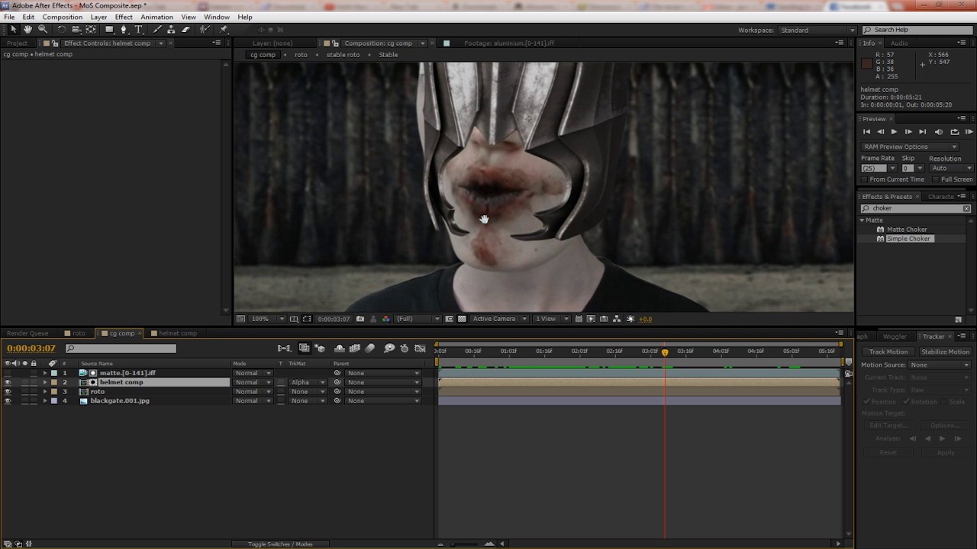Open the Motion Source dropdown
The width and height of the screenshot is (977, 549).
click(938, 365)
